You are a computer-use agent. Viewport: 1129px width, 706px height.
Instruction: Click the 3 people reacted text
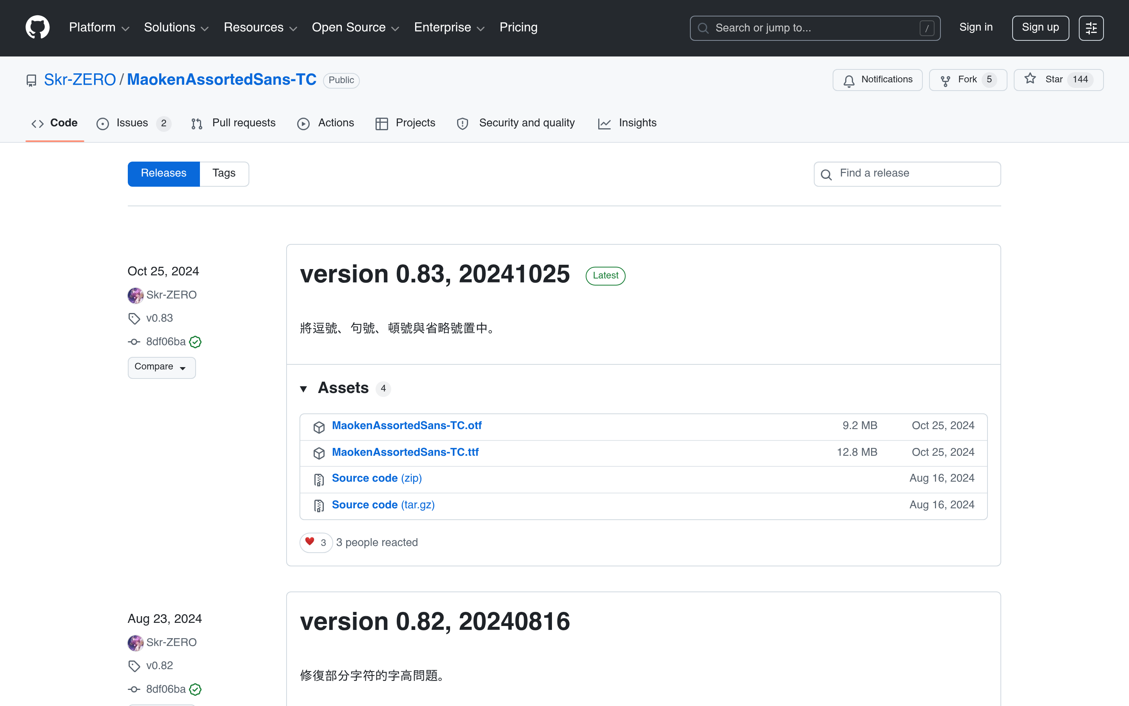click(x=376, y=542)
